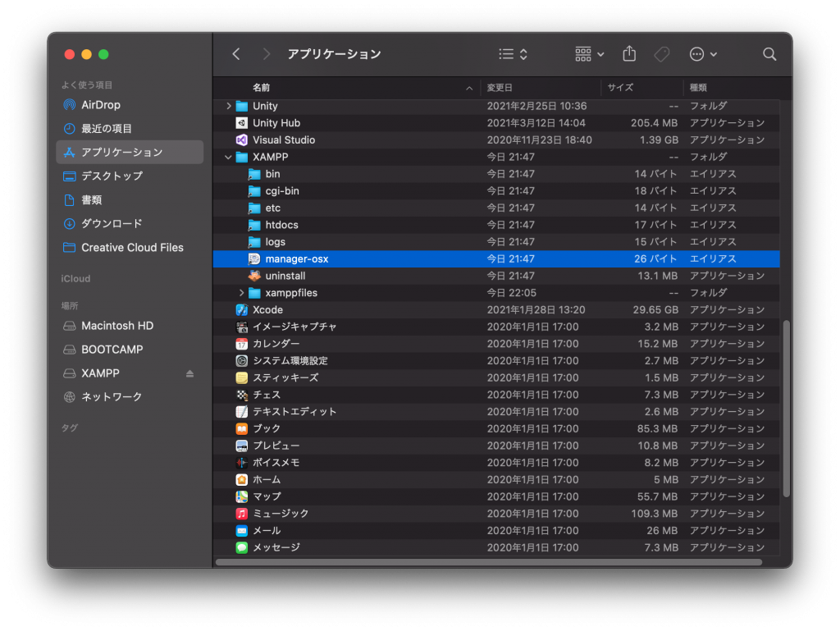Switch the list view style selector
Image resolution: width=840 pixels, height=631 pixels.
tap(514, 54)
